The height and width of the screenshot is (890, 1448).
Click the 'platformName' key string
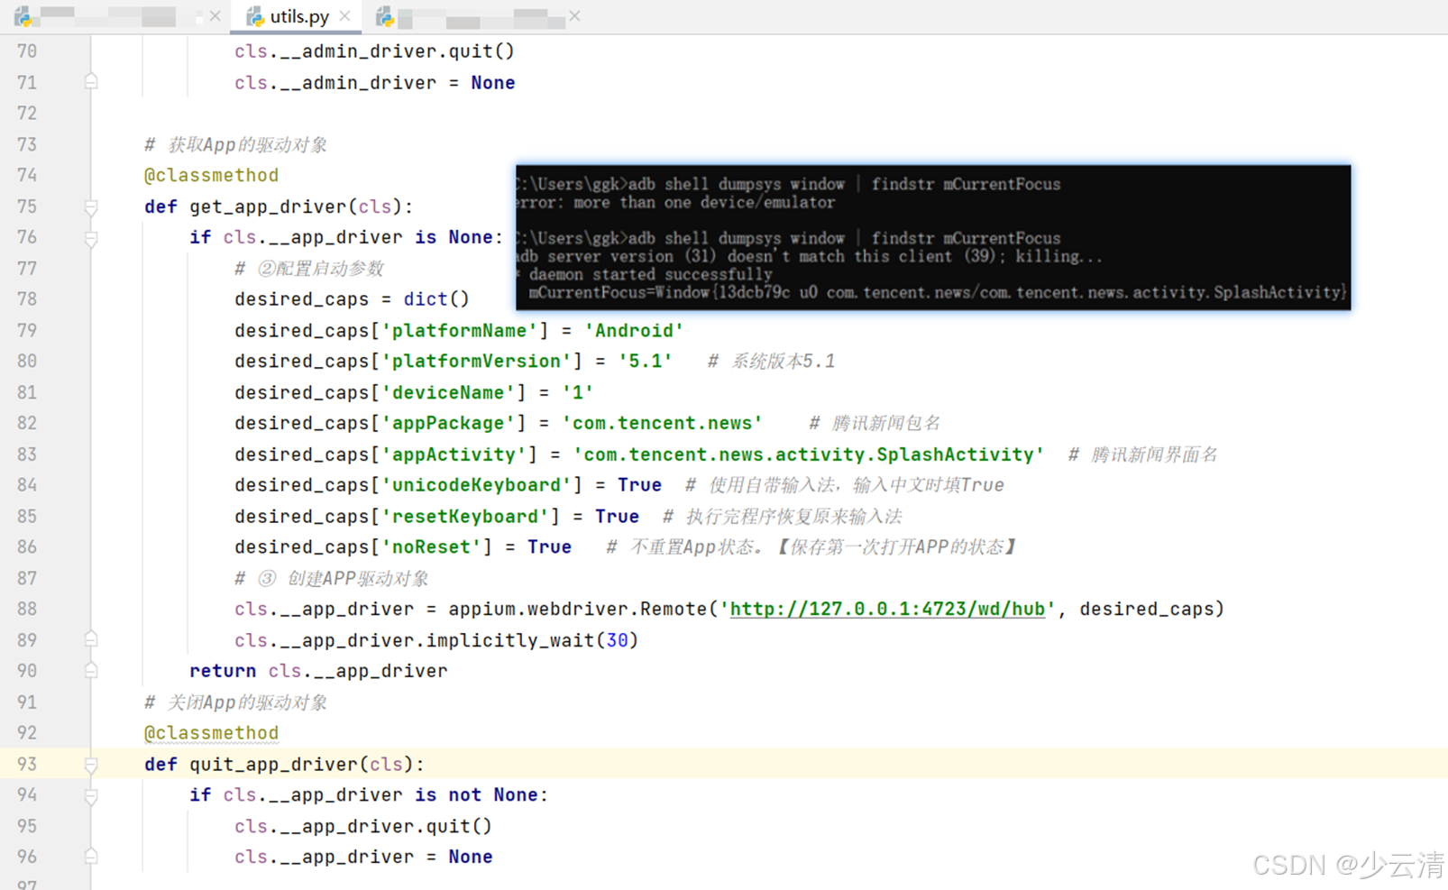tap(459, 330)
